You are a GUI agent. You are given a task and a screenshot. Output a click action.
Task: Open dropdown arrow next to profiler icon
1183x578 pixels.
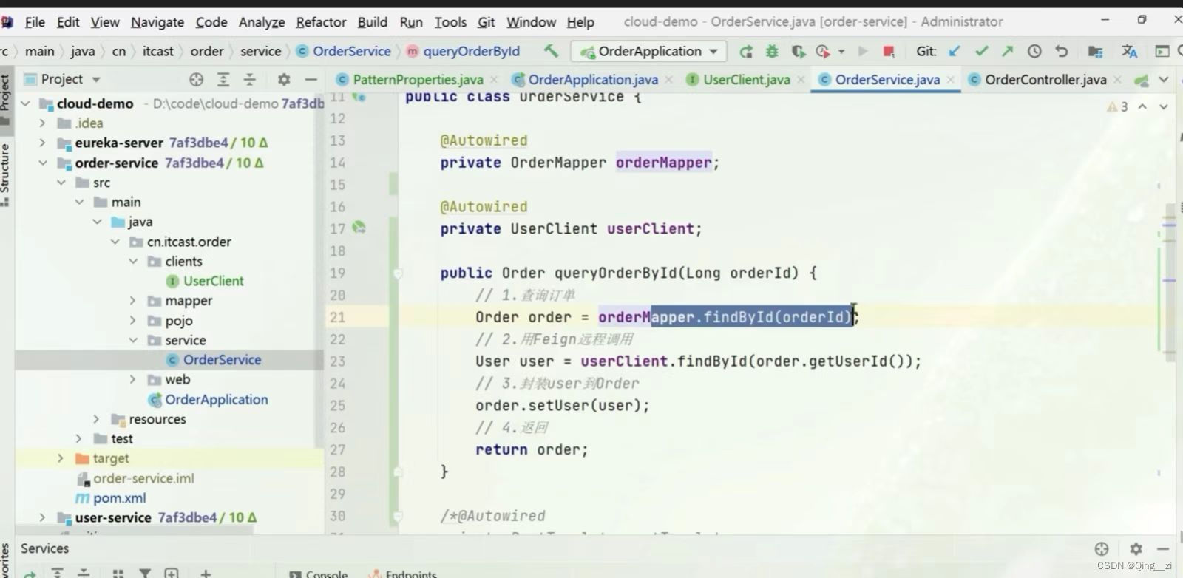click(841, 52)
